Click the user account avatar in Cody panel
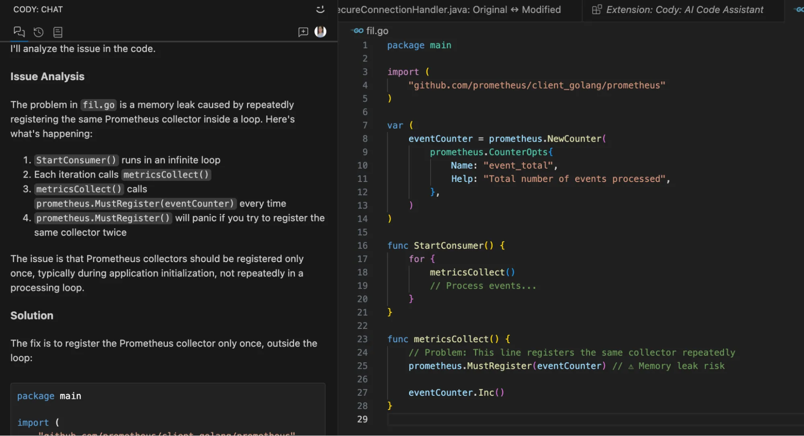This screenshot has height=436, width=804. (320, 32)
